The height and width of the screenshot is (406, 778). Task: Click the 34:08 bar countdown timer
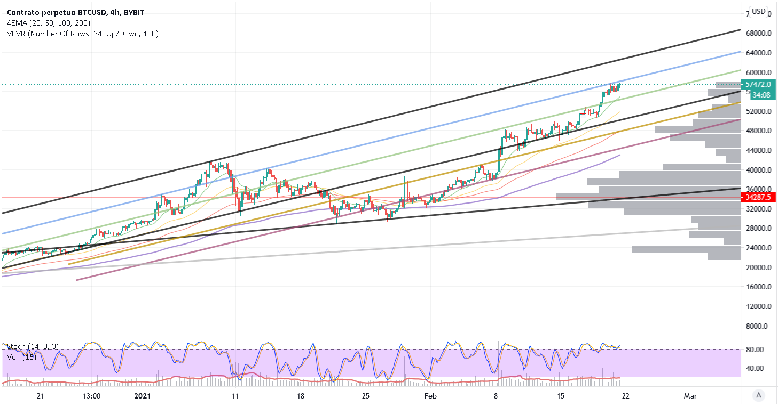[x=760, y=95]
